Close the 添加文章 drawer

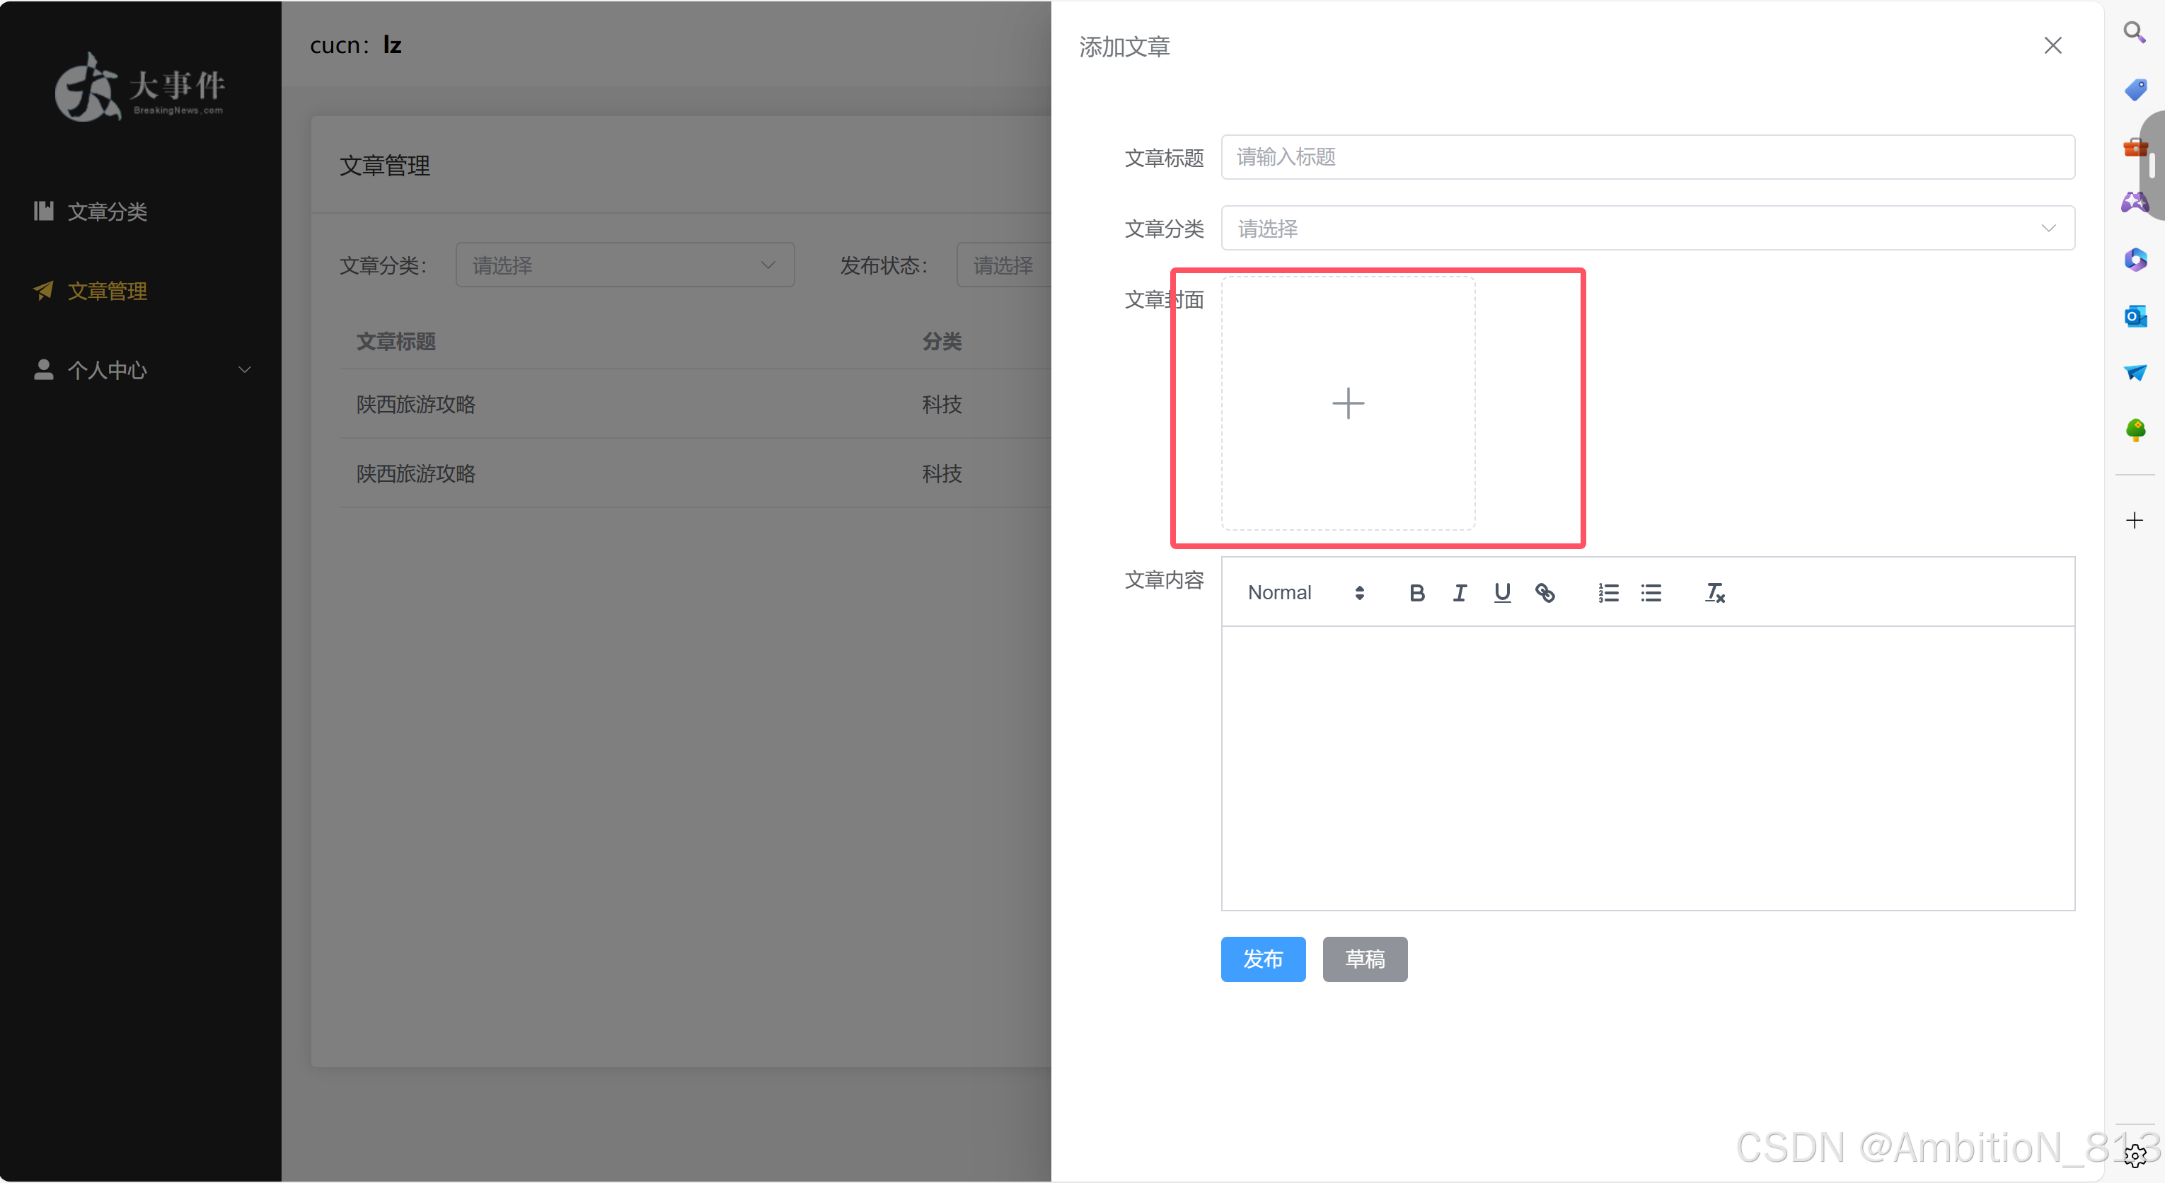pyautogui.click(x=2053, y=45)
